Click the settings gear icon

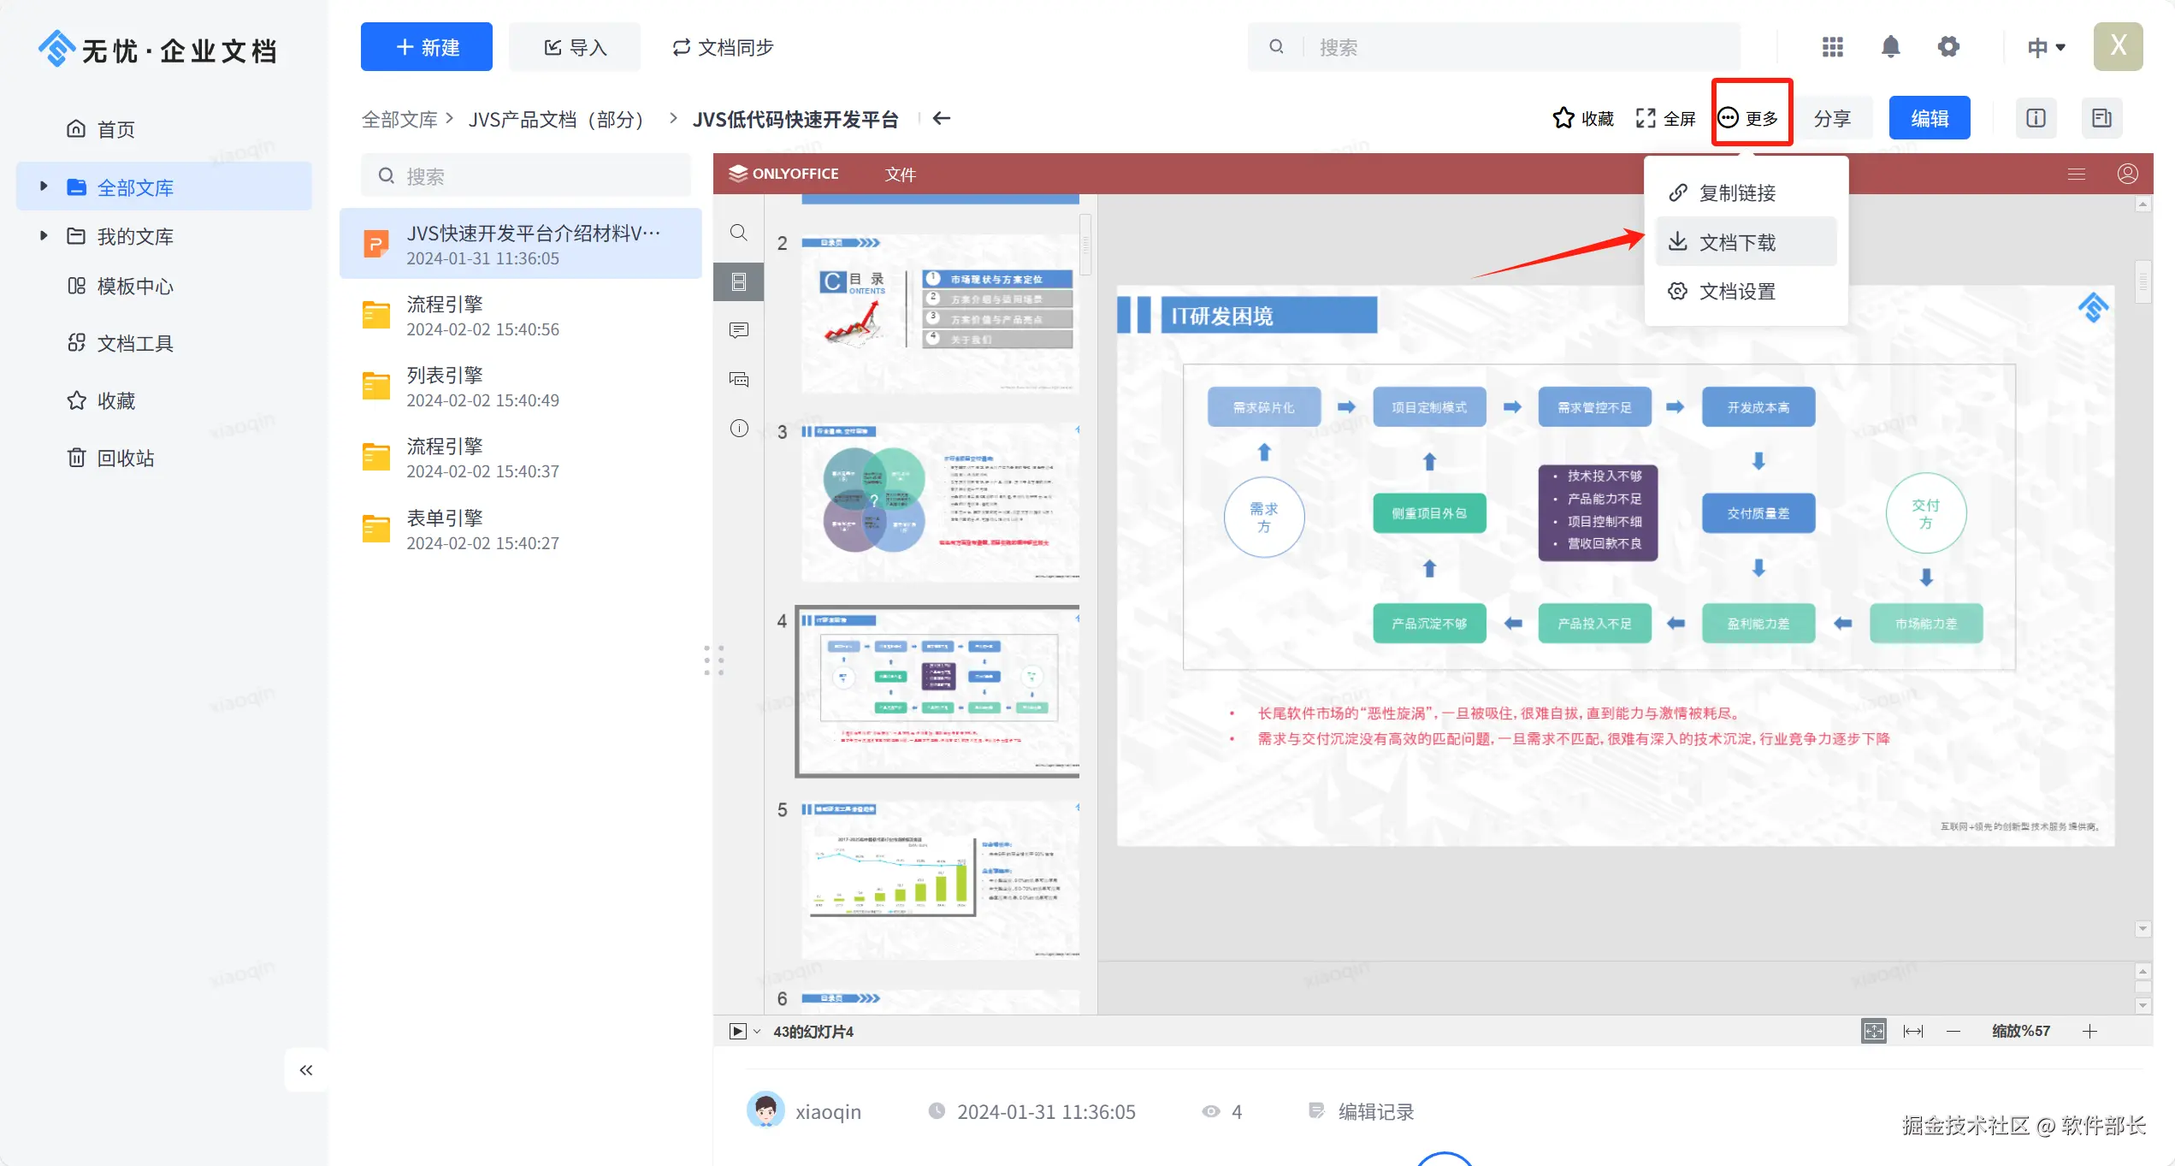[1947, 47]
